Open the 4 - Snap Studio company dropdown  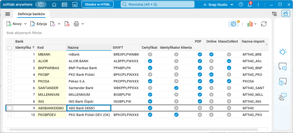[218, 5]
